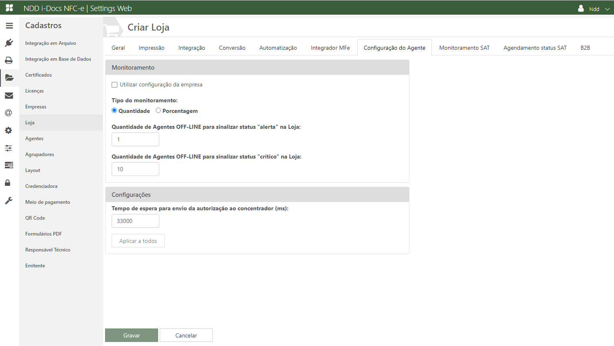The height and width of the screenshot is (346, 614).
Task: Open the printer sidebar icon
Action: [9, 60]
